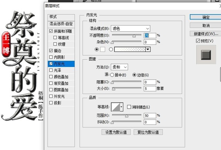Click the style preview thumbnail
The height and width of the screenshot is (150, 221).
pos(206,54)
